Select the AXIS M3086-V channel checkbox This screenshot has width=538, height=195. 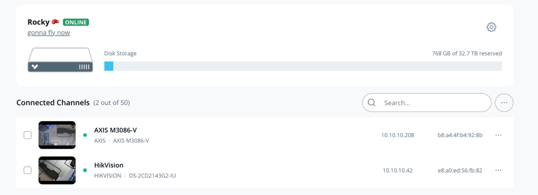click(x=28, y=135)
